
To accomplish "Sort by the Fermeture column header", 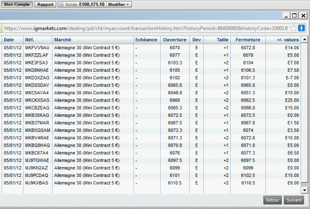I will [x=248, y=40].
